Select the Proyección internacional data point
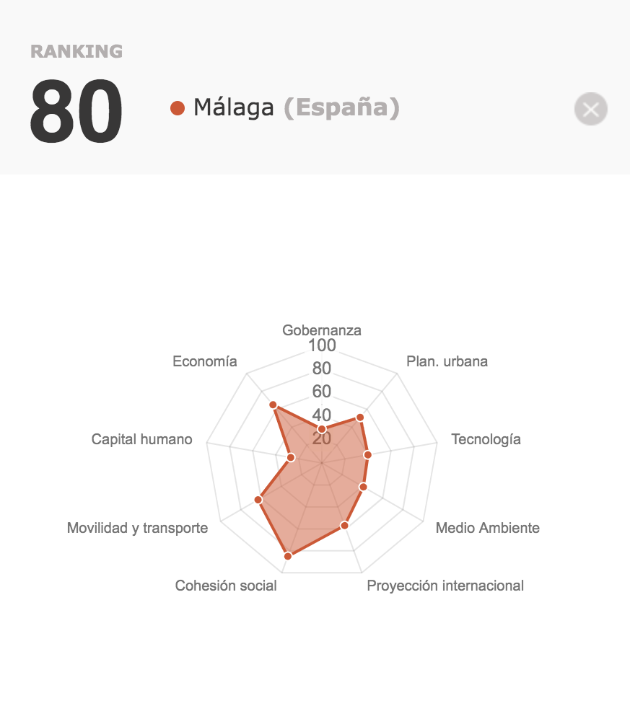The width and height of the screenshot is (630, 706). 344,526
